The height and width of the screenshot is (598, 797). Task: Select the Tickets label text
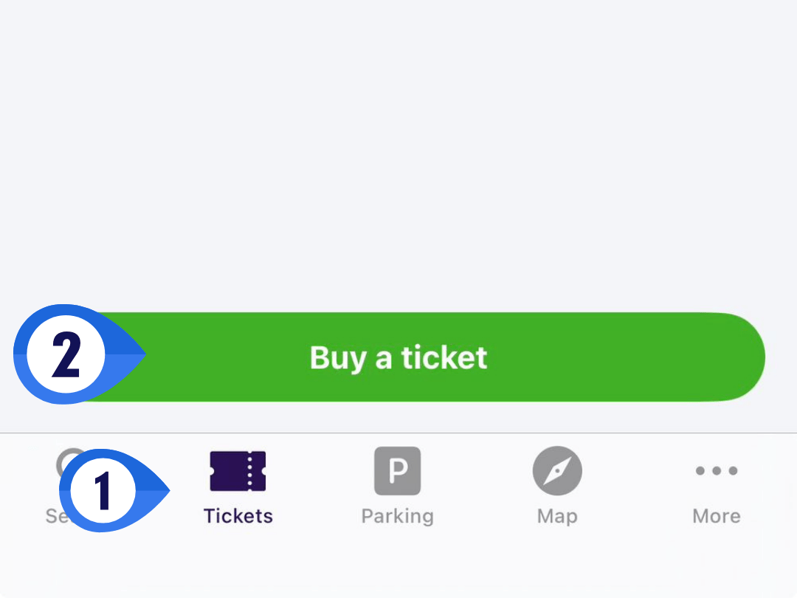pos(238,516)
